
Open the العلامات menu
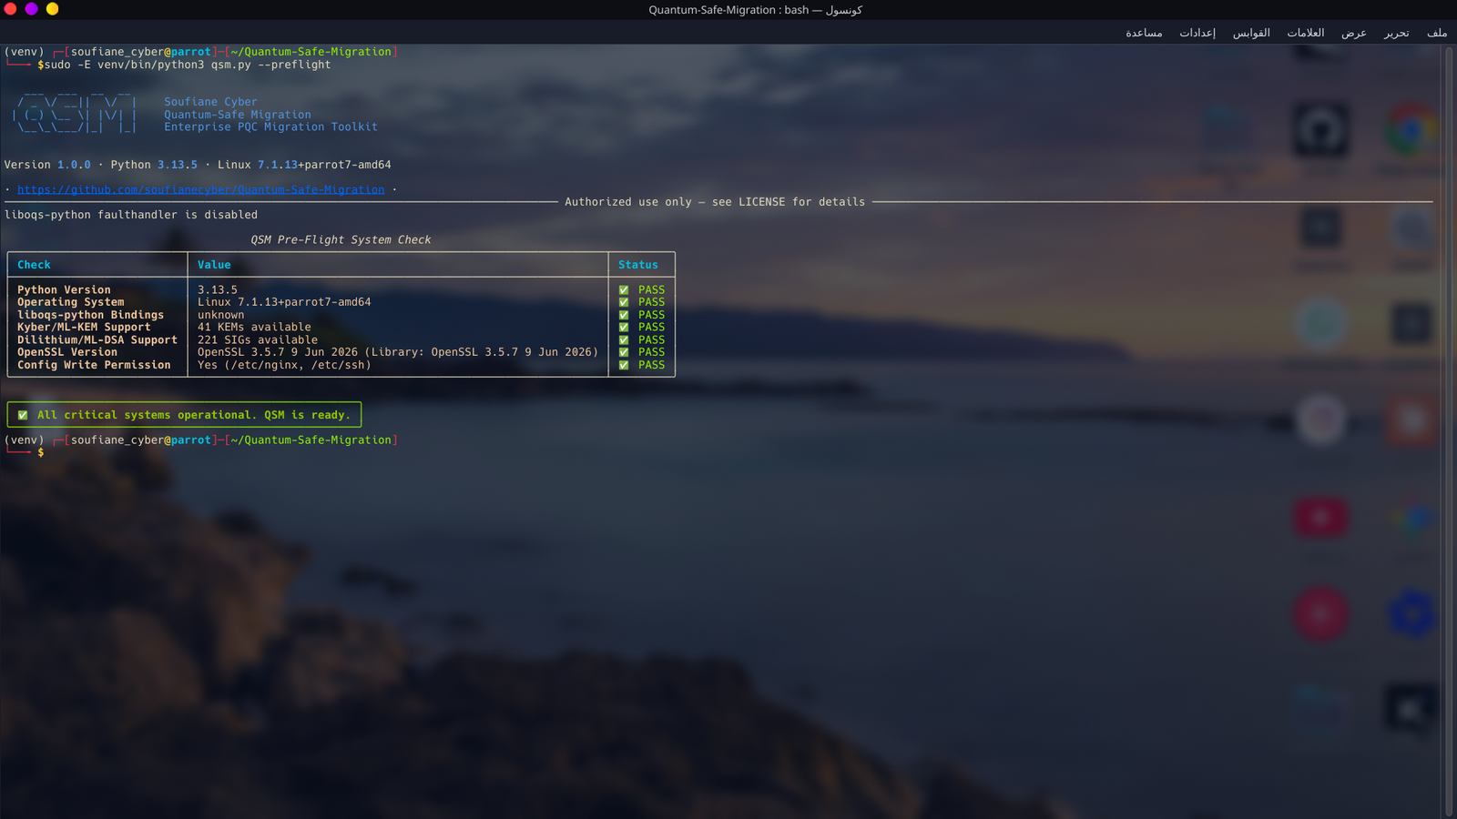[1305, 33]
